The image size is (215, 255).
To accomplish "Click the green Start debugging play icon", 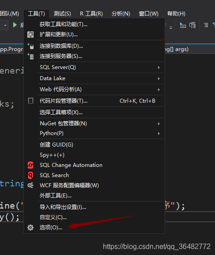I will [15, 25].
